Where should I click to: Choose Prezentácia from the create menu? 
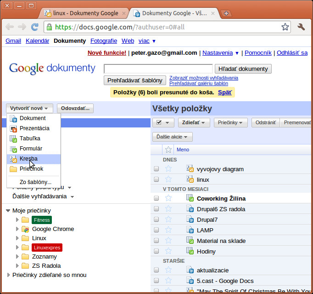tap(34, 128)
